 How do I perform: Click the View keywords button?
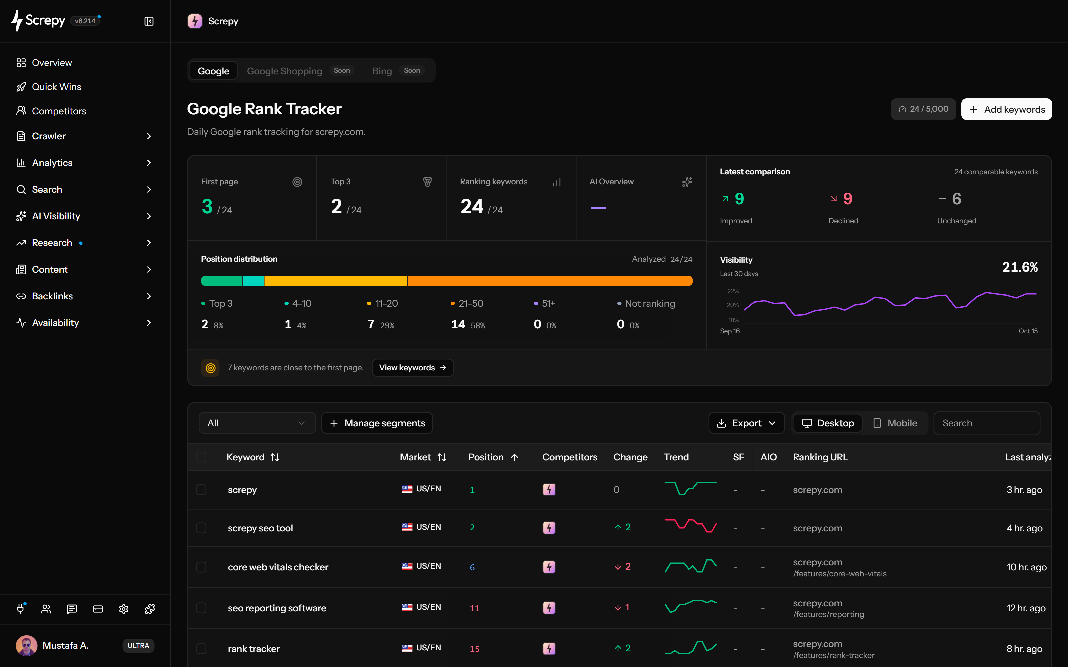coord(413,368)
